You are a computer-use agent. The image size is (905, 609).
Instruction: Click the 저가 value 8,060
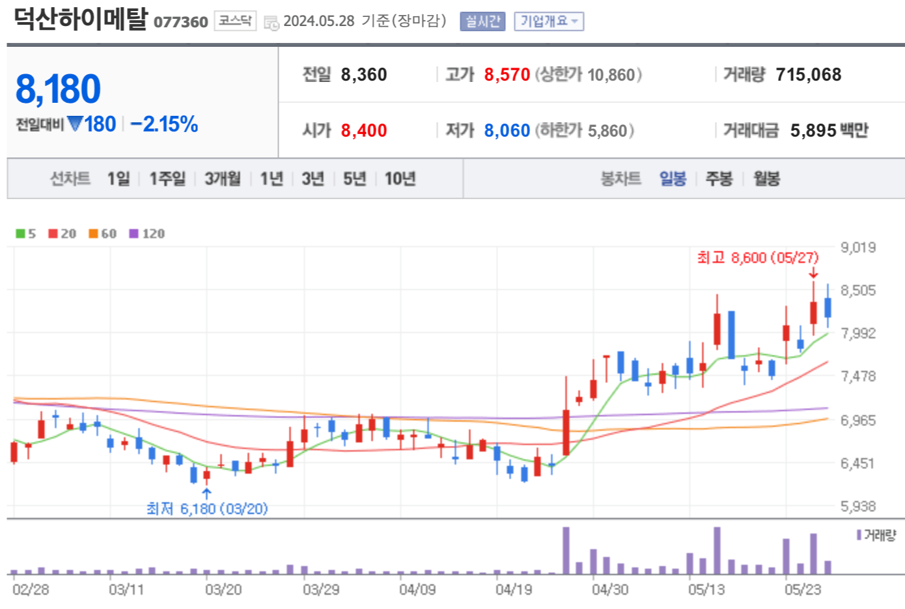(507, 131)
